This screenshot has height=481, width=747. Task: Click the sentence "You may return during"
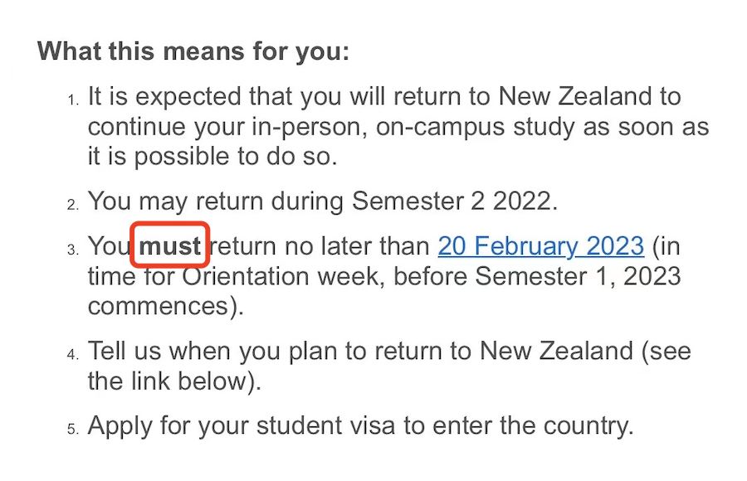[216, 202]
